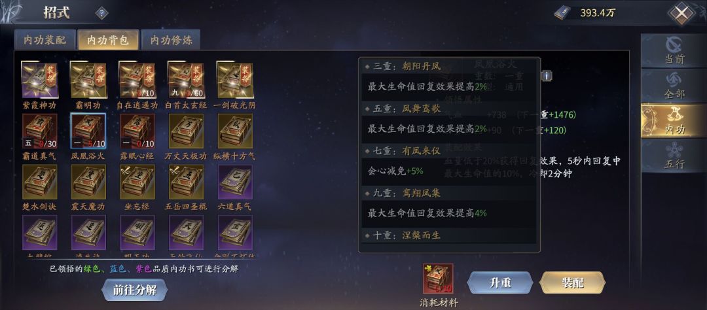Image resolution: width=707 pixels, height=310 pixels.
Task: Click the 装配 equip button
Action: click(573, 283)
